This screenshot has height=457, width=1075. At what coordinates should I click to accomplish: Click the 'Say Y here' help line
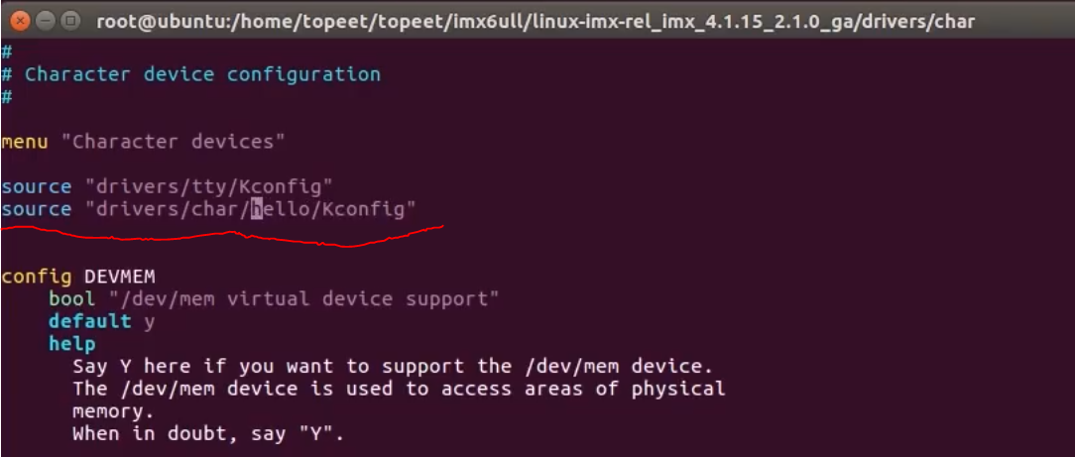(393, 367)
